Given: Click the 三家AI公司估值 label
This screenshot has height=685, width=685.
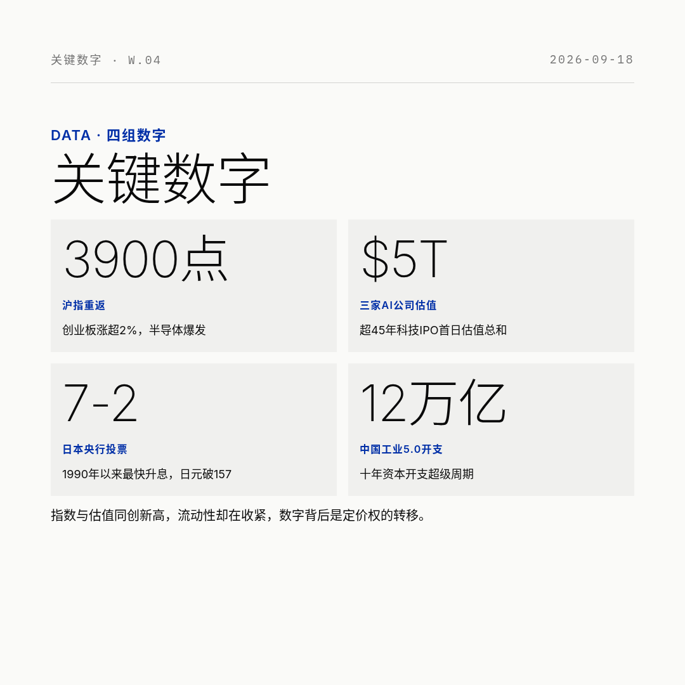Looking at the screenshot, I should click(398, 305).
